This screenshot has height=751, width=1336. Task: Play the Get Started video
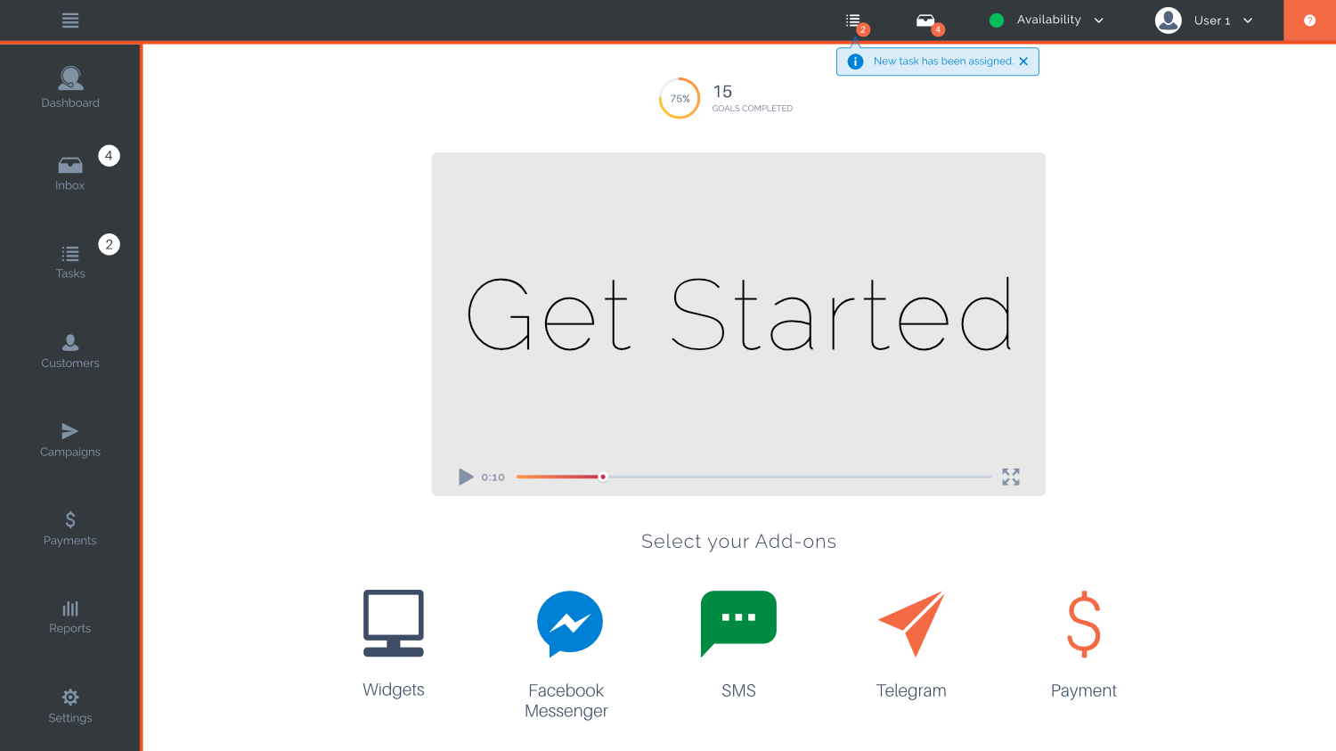click(x=466, y=477)
